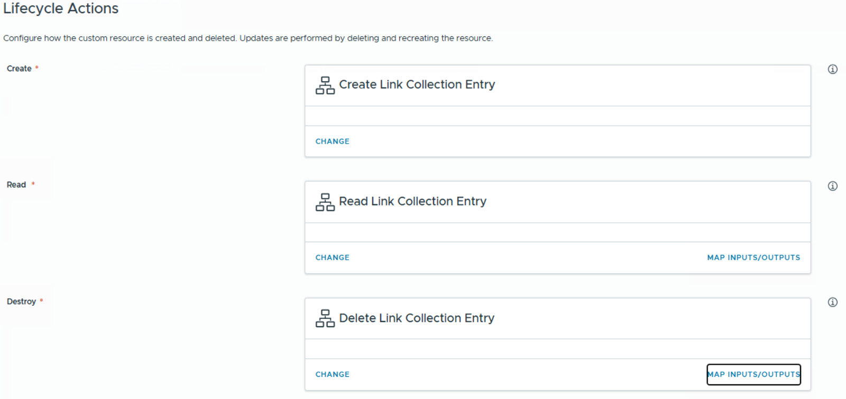Click the workflow icon beside Read Link Collection Entry
Image resolution: width=846 pixels, height=399 pixels.
tap(325, 202)
